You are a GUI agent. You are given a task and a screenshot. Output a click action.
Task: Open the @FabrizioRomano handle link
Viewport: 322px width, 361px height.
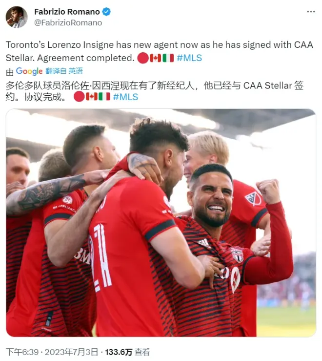coord(68,22)
